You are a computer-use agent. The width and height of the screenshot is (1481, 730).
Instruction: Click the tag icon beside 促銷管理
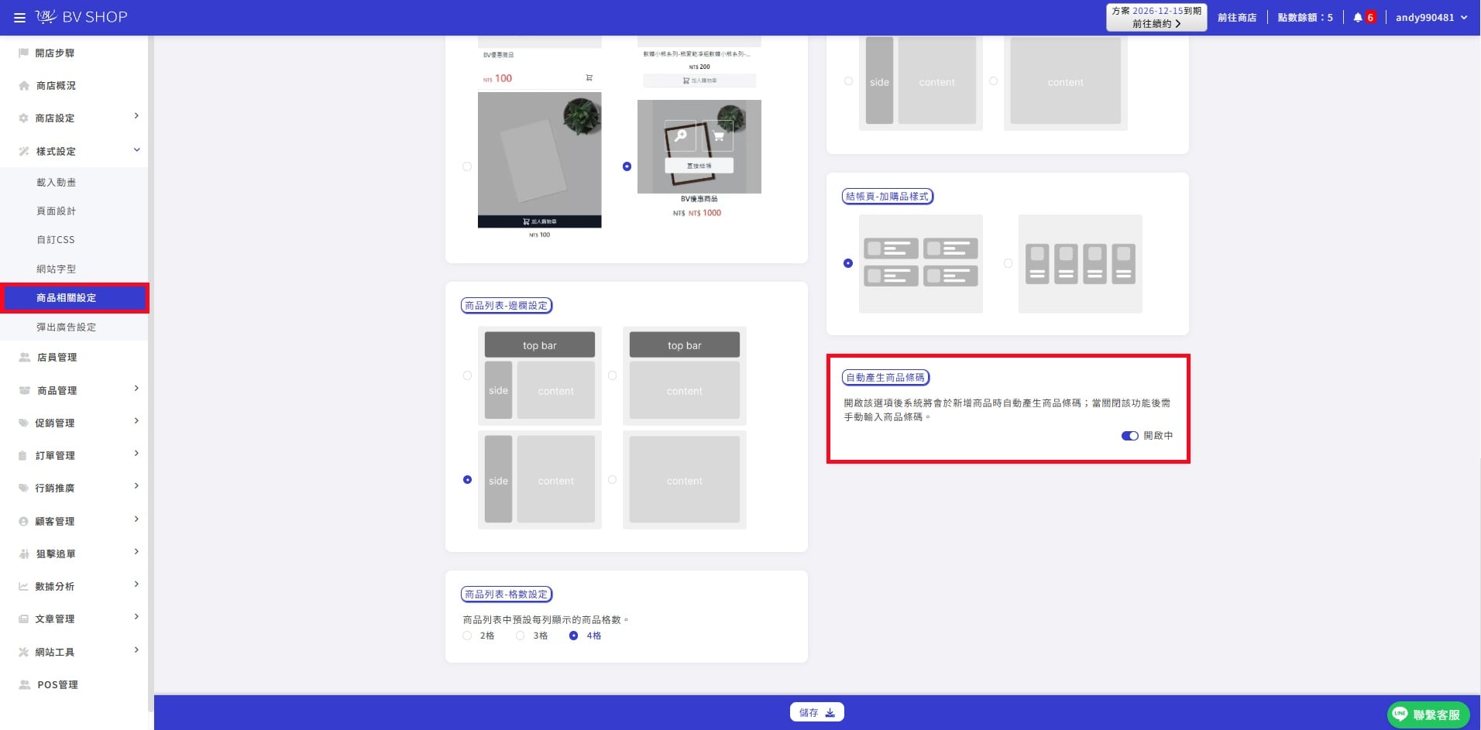coord(23,423)
